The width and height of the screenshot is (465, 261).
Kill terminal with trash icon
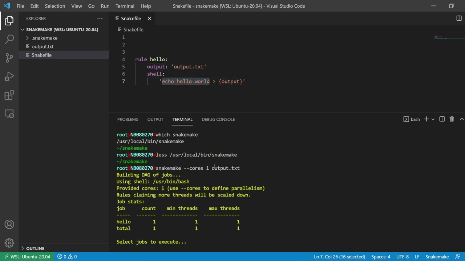pyautogui.click(x=452, y=119)
